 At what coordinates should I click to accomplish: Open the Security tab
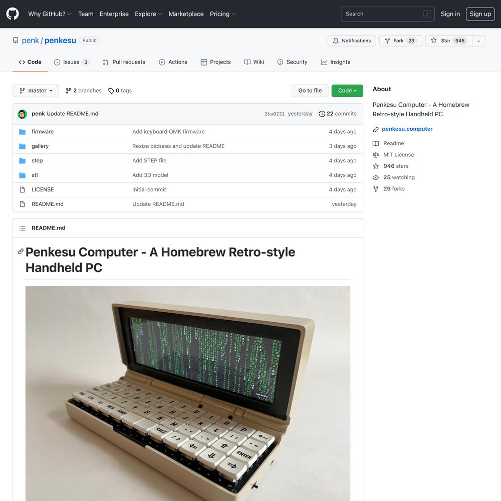(x=293, y=62)
